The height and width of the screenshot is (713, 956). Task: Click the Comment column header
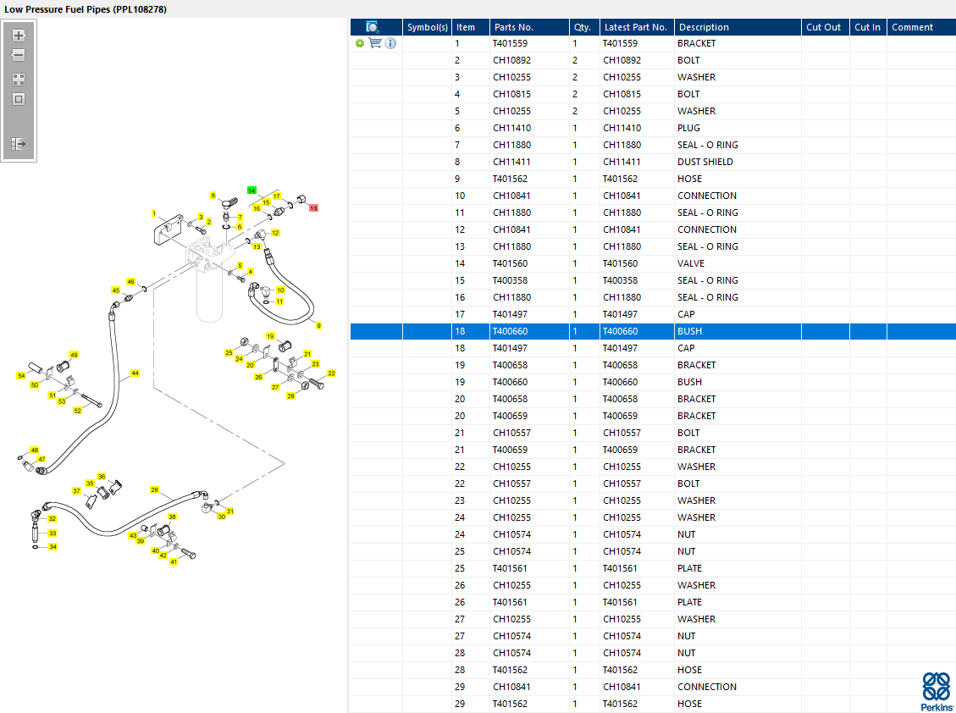click(x=921, y=27)
